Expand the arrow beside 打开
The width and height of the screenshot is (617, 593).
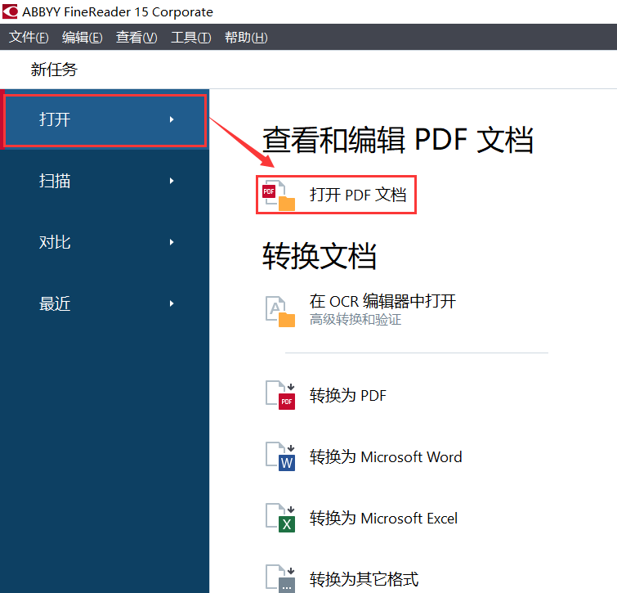[x=172, y=119]
